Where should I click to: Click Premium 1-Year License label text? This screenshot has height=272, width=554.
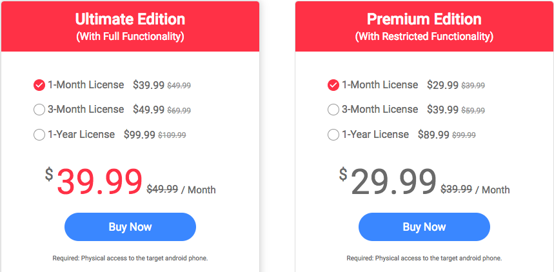tap(375, 135)
